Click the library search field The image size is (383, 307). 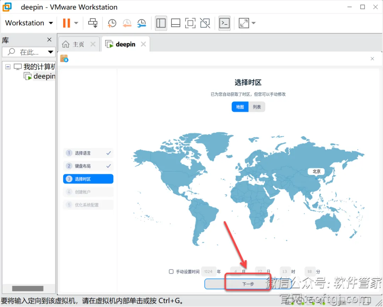27,52
